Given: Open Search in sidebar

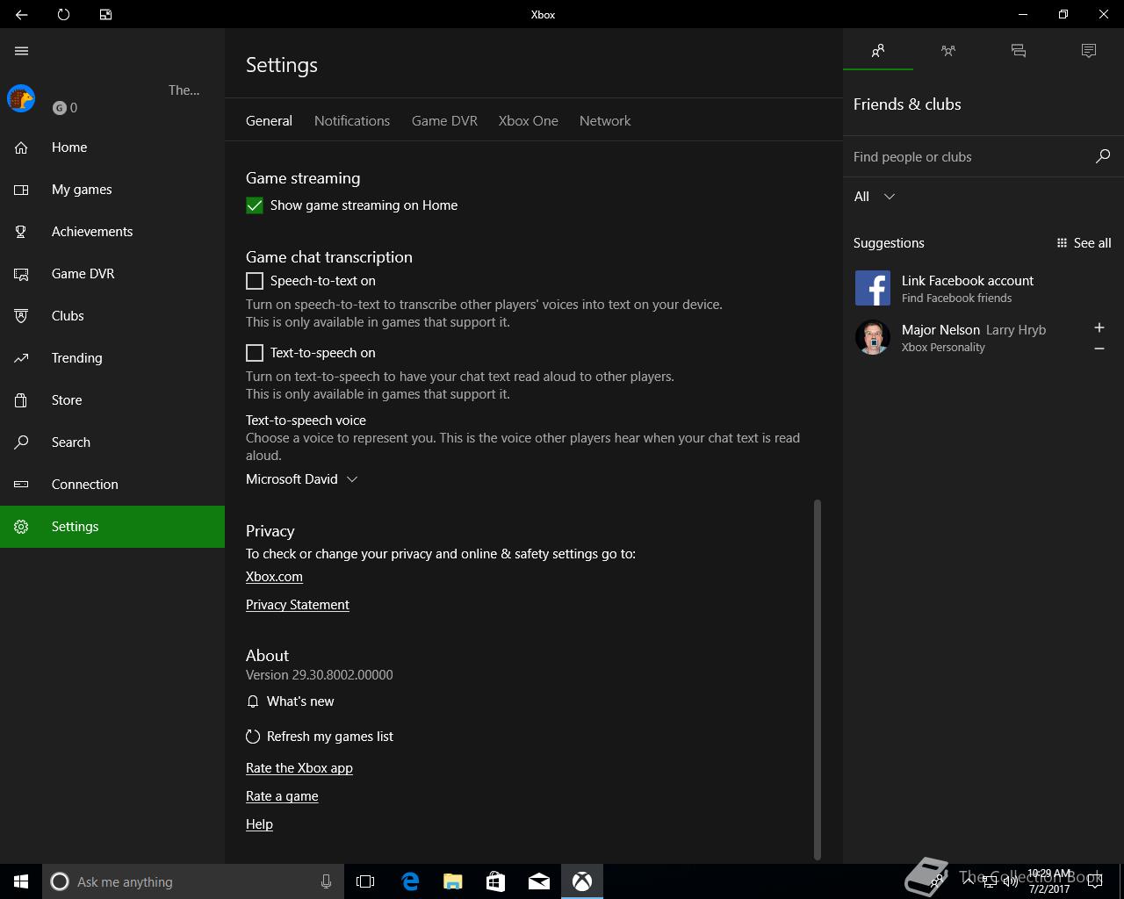Looking at the screenshot, I should coord(112,442).
